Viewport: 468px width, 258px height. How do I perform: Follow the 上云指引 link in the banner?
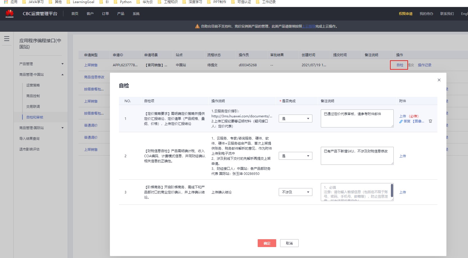point(309,26)
